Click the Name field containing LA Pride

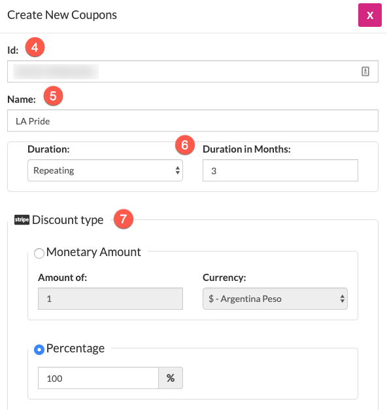coord(193,121)
